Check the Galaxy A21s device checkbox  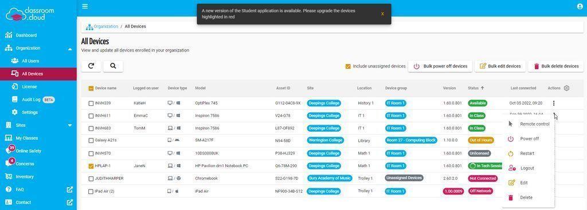point(91,141)
